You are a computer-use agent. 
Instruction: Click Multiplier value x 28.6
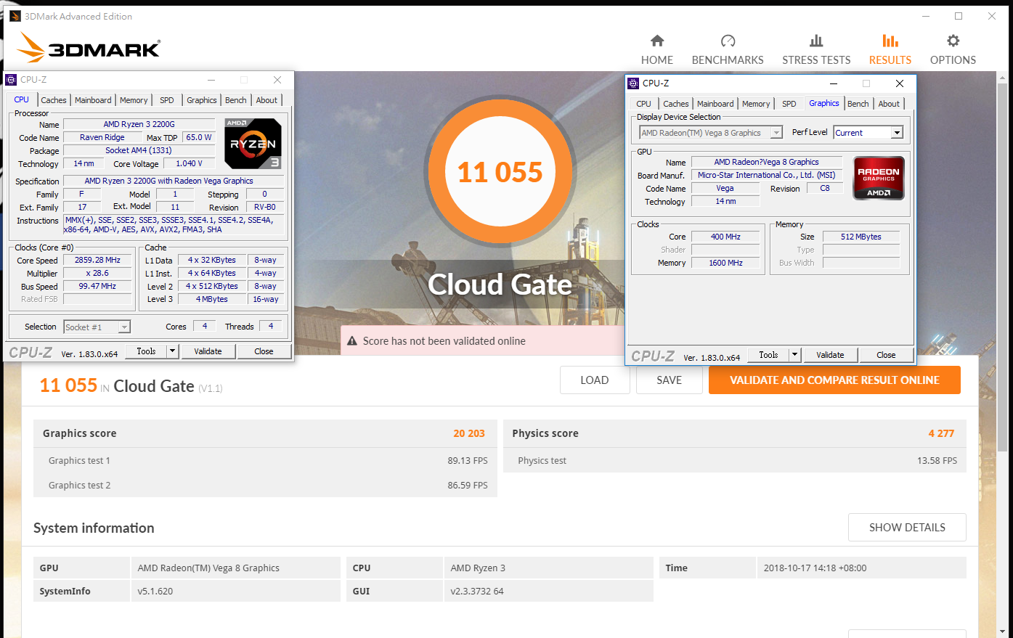pos(97,273)
